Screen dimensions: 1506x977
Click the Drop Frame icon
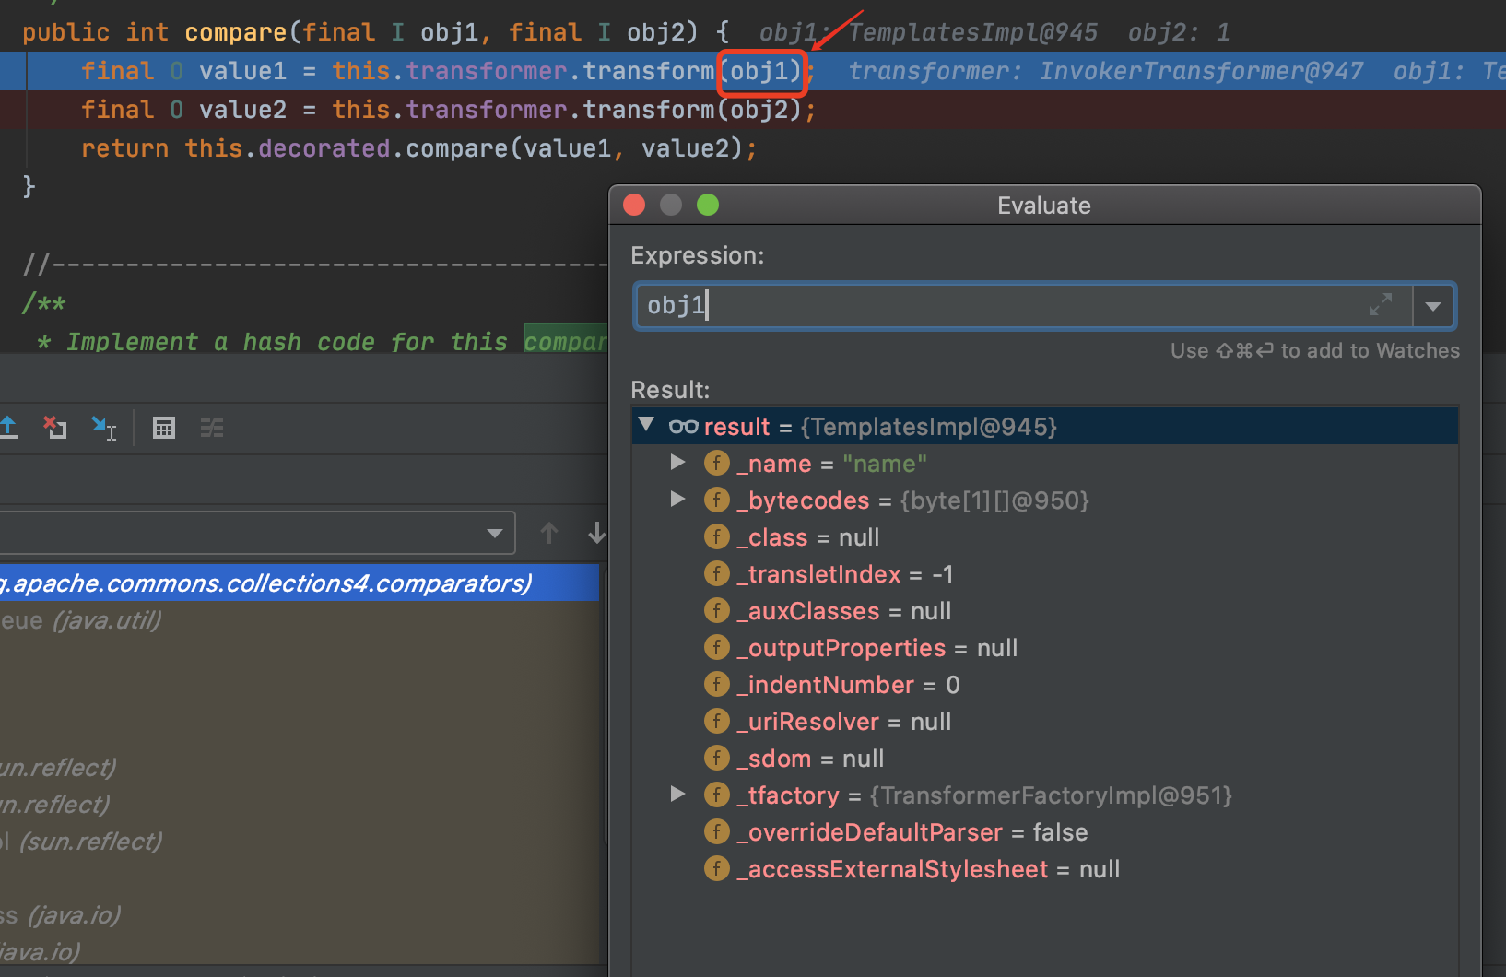point(55,427)
